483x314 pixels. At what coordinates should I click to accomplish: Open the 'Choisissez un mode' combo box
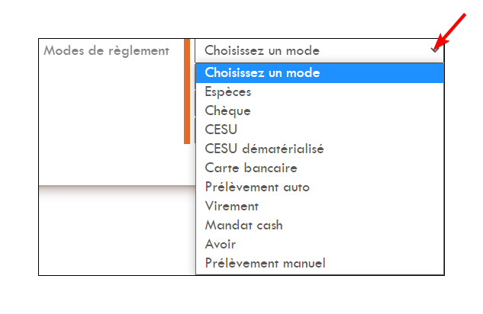point(320,51)
